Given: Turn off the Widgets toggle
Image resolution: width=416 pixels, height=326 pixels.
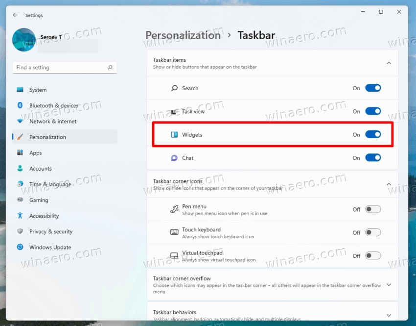Looking at the screenshot, I should 373,134.
